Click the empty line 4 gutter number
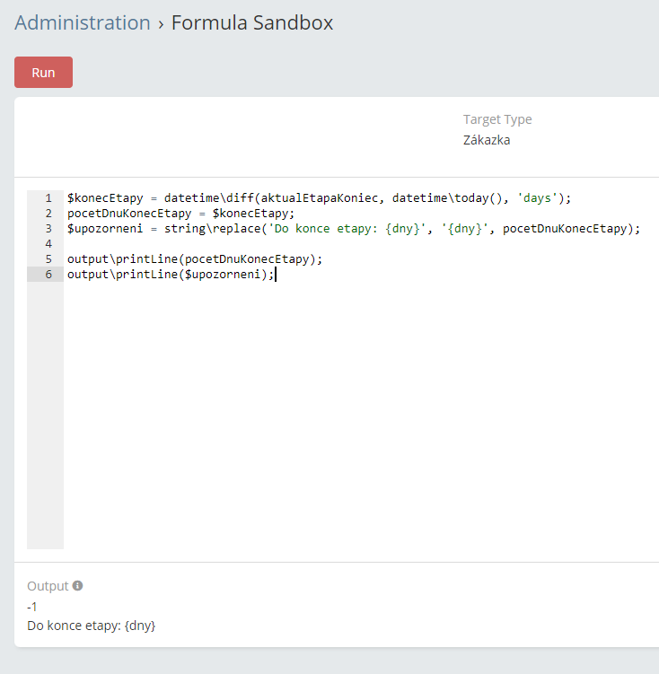 48,244
